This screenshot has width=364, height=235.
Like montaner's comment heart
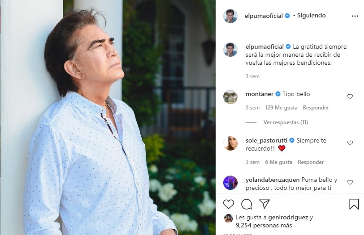[350, 97]
